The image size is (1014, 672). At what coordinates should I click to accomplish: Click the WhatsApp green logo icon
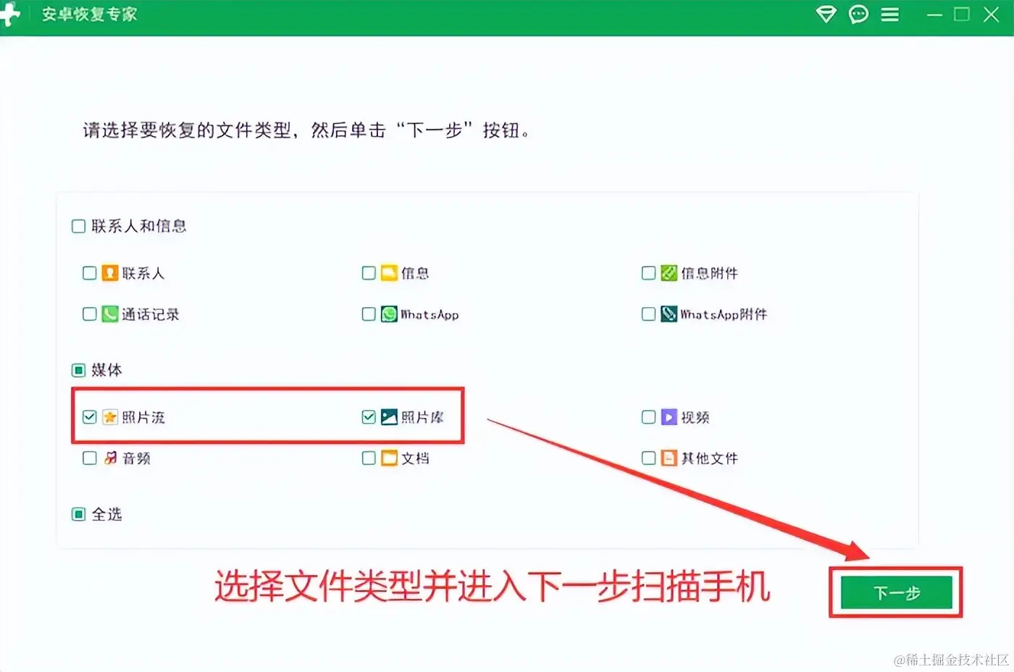(x=389, y=314)
